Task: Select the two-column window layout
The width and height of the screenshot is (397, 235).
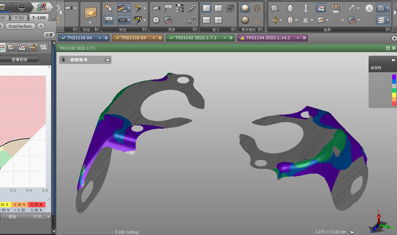Action: click(218, 8)
